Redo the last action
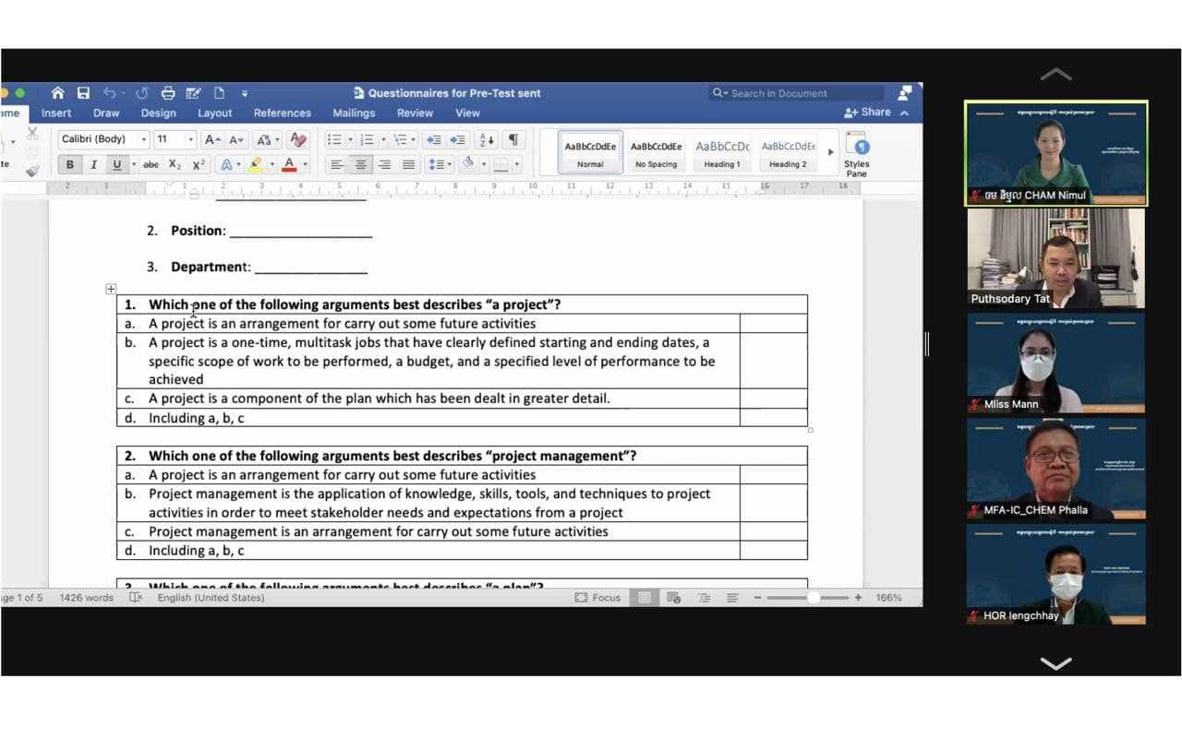The image size is (1182, 738). click(x=142, y=93)
